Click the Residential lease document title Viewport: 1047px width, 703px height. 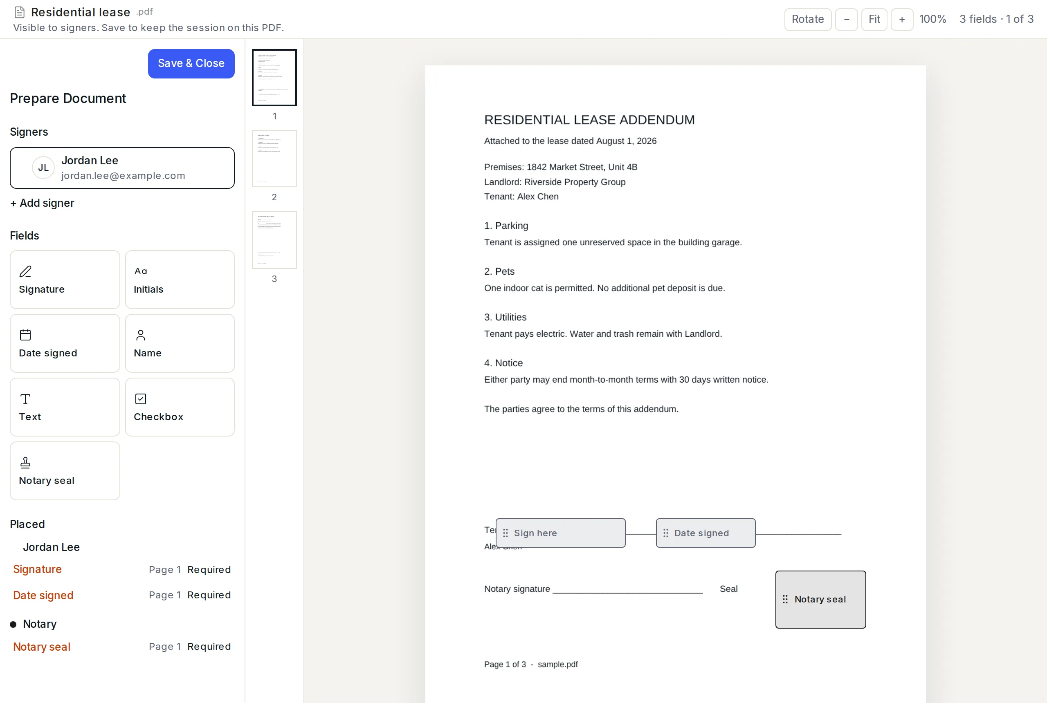point(81,12)
